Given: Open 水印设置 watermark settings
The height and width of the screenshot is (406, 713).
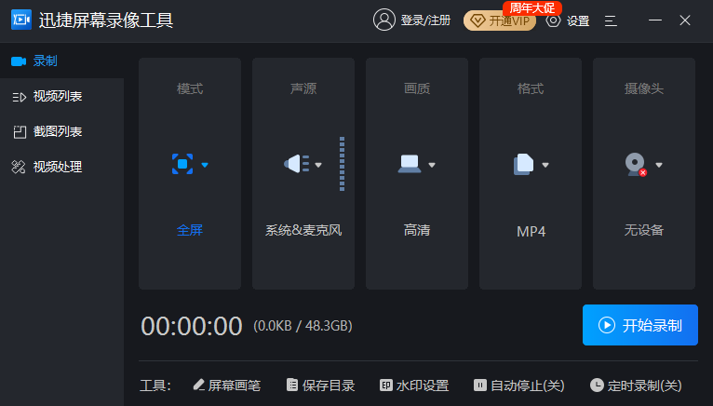Looking at the screenshot, I should point(414,386).
